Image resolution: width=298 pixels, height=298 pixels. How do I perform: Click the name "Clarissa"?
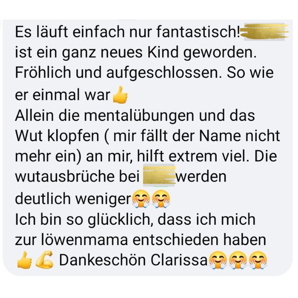coord(179,260)
